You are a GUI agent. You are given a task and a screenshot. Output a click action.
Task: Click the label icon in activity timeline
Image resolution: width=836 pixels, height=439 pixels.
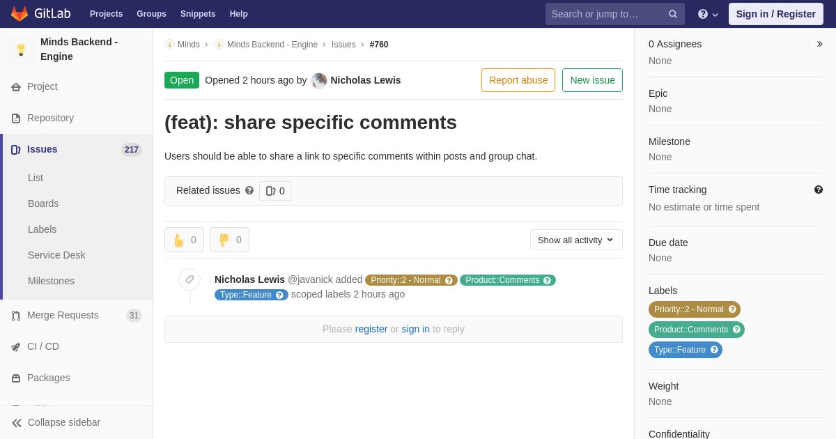click(x=189, y=280)
